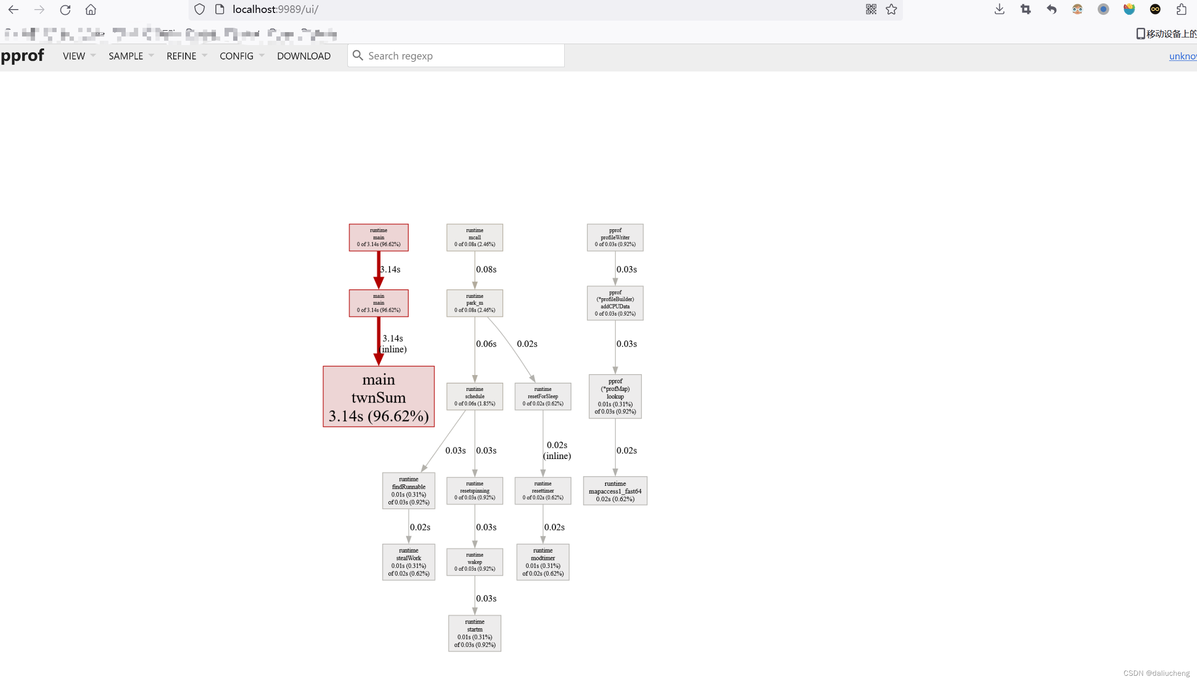Select the runtime wakep node
The image size is (1197, 682).
pos(474,562)
